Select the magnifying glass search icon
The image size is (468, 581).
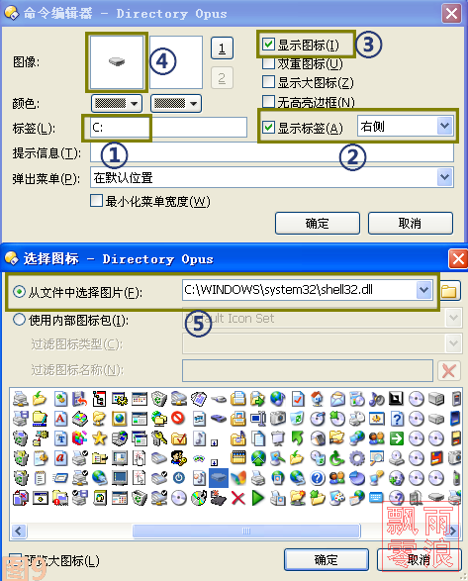click(x=376, y=458)
